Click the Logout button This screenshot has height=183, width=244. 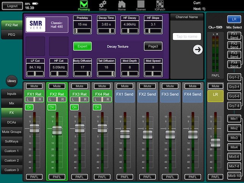point(12,6)
